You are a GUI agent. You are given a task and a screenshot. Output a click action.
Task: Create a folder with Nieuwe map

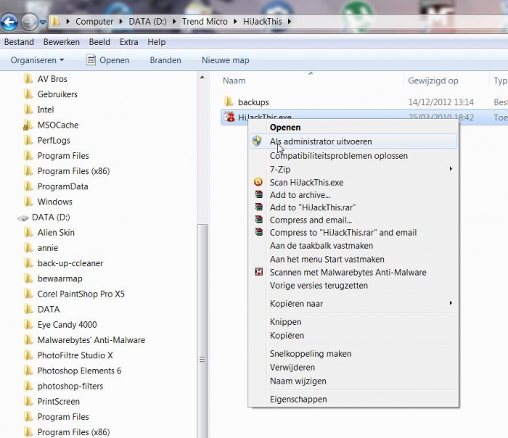[226, 60]
